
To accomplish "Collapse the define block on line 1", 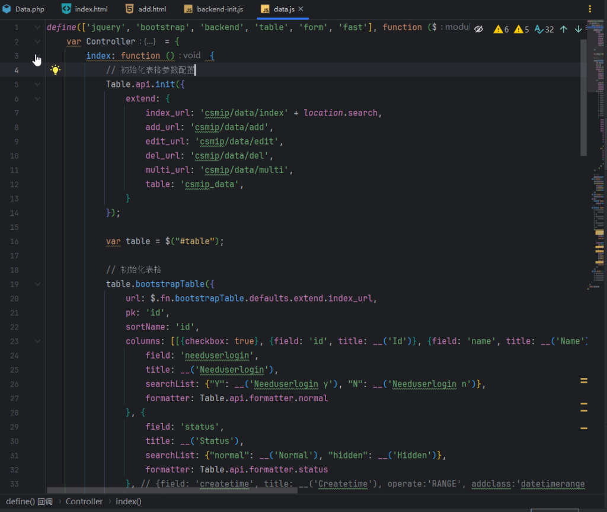I will [38, 27].
